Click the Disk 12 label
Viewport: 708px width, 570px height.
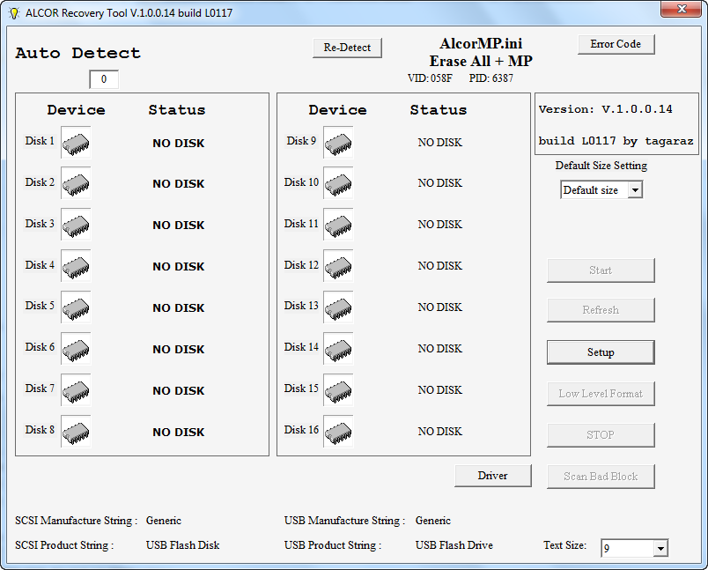pos(301,265)
